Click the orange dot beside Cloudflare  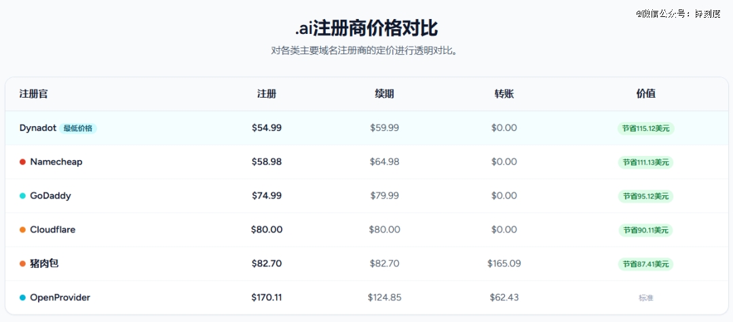pos(22,230)
